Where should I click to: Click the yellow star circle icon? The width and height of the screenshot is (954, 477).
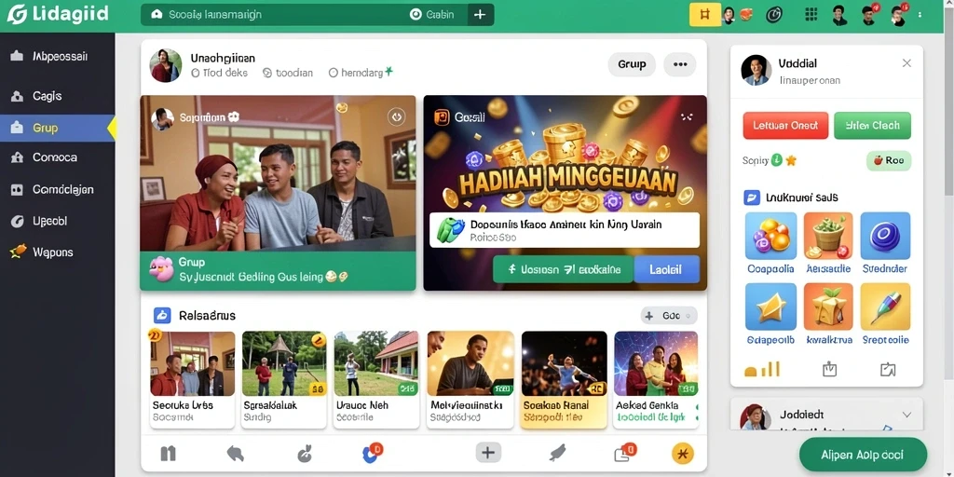(683, 453)
